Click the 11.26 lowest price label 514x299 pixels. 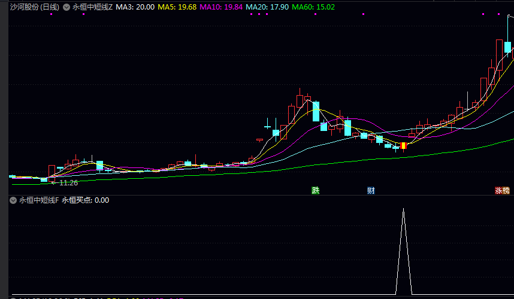point(68,183)
